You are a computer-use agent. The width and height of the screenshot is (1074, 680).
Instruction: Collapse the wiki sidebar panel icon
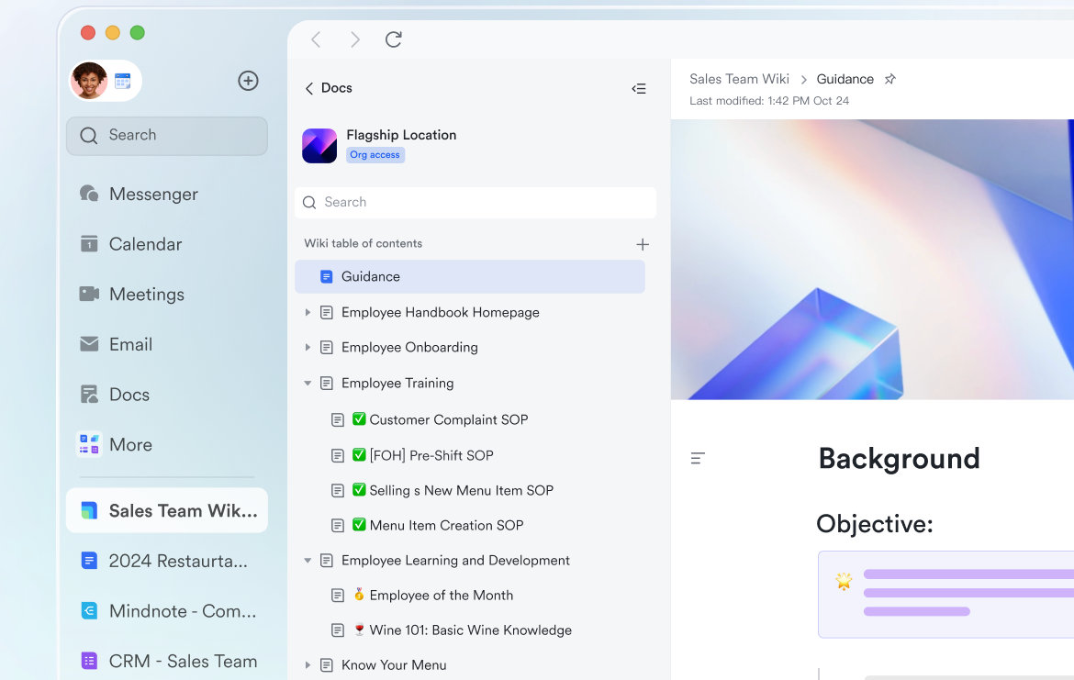point(638,88)
